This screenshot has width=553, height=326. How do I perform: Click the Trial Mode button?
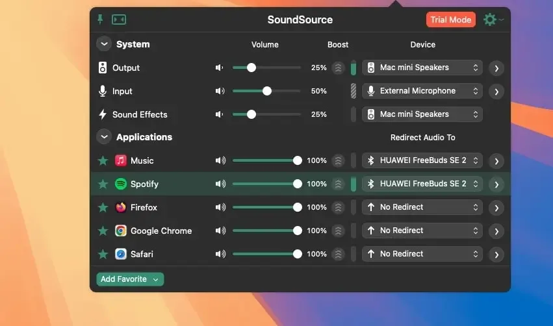(451, 19)
